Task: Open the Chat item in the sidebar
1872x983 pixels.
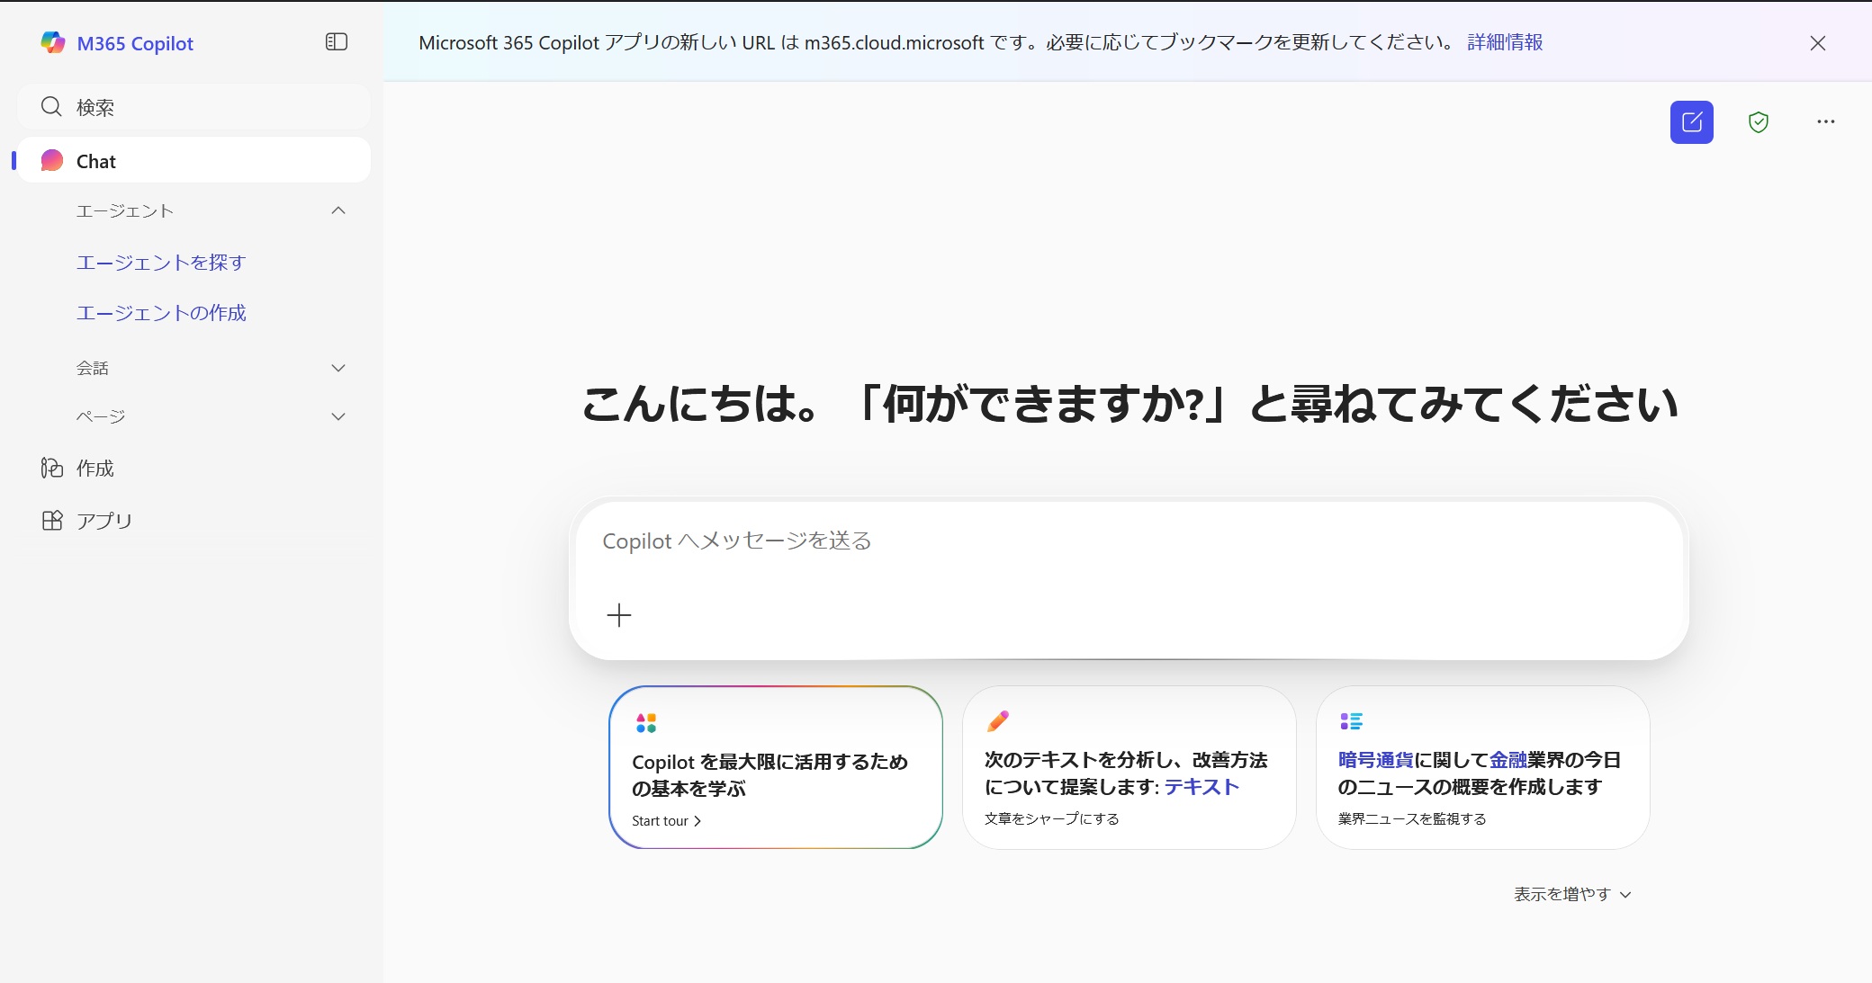Action: tap(194, 161)
